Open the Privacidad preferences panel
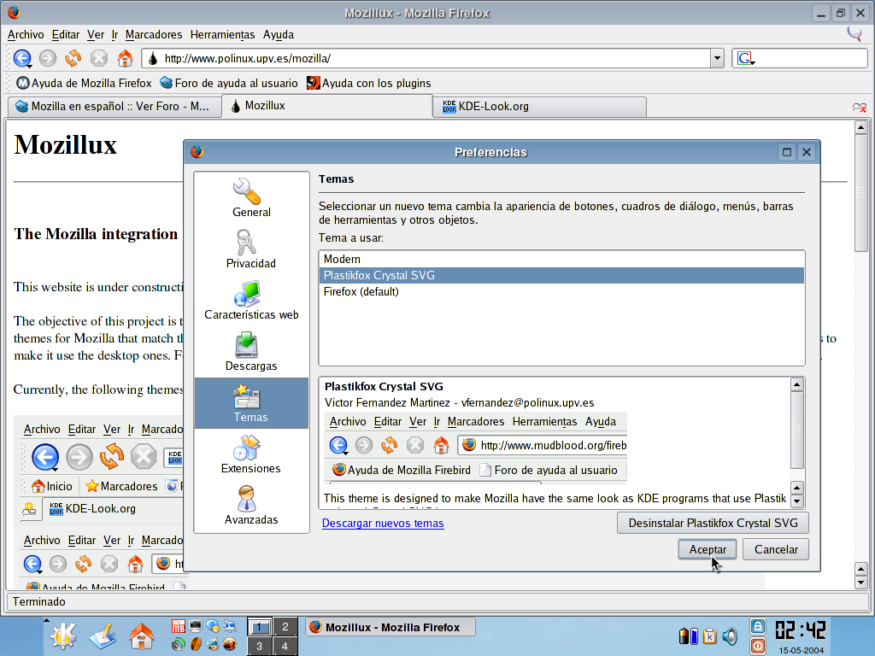 tap(251, 249)
